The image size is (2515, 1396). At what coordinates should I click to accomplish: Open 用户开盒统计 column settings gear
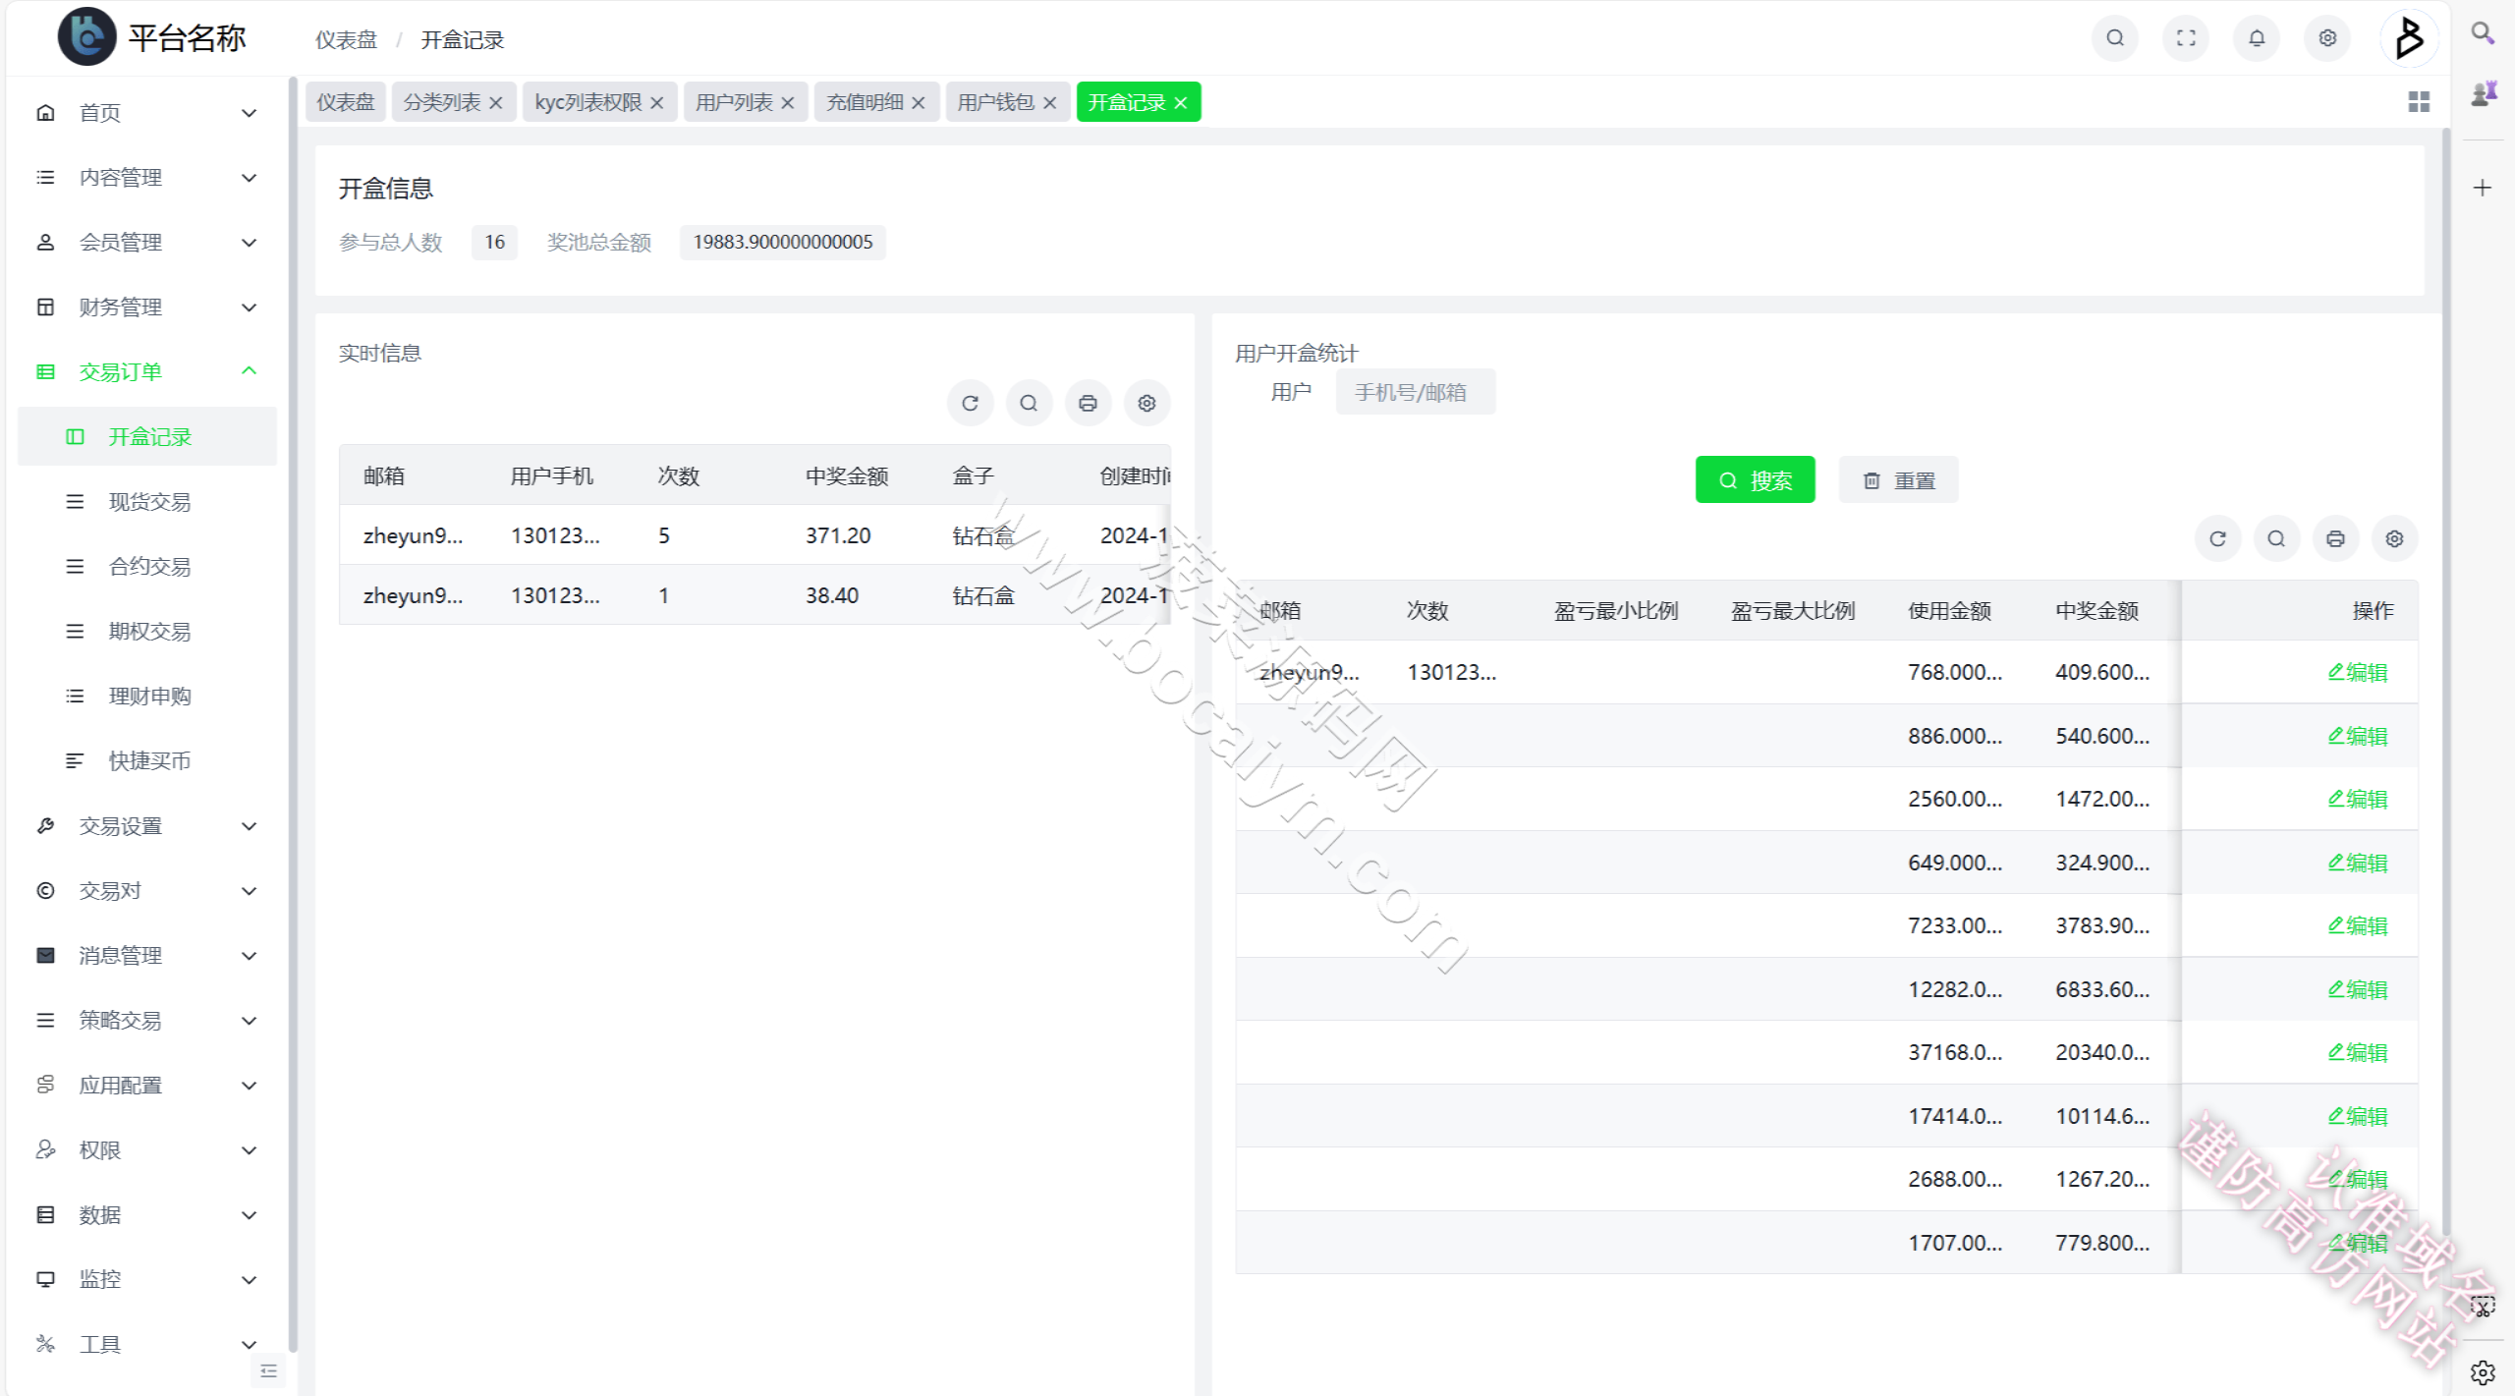(x=2394, y=538)
